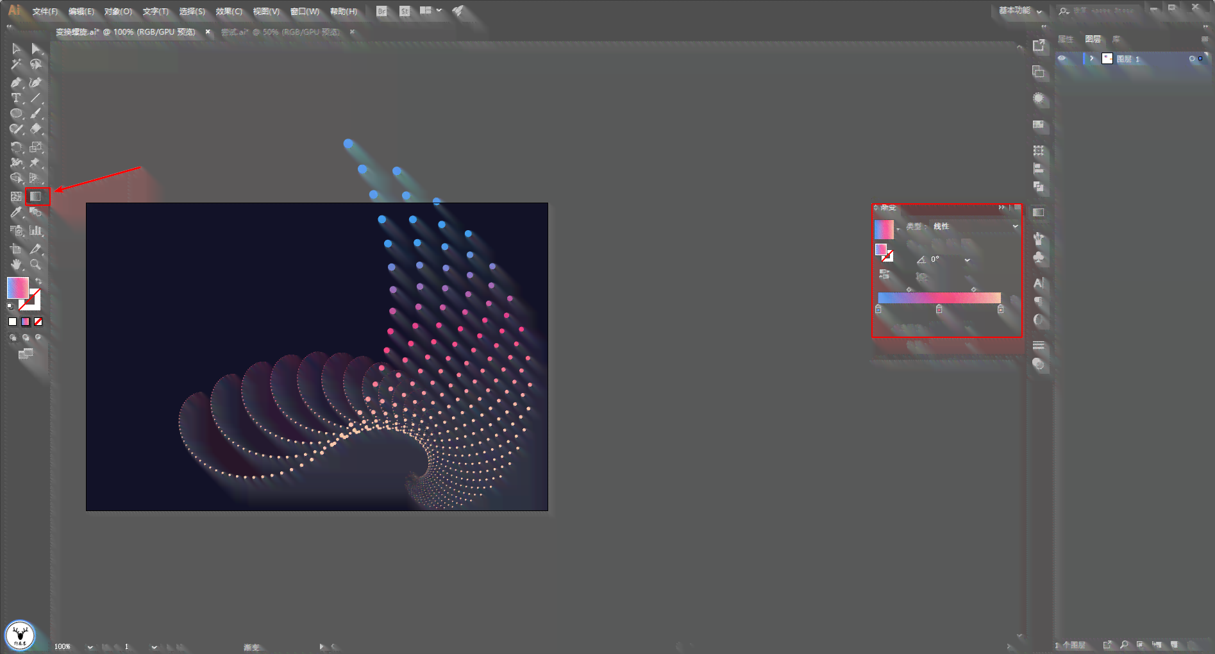Select the Curvature tool
The width and height of the screenshot is (1215, 654).
tap(36, 83)
